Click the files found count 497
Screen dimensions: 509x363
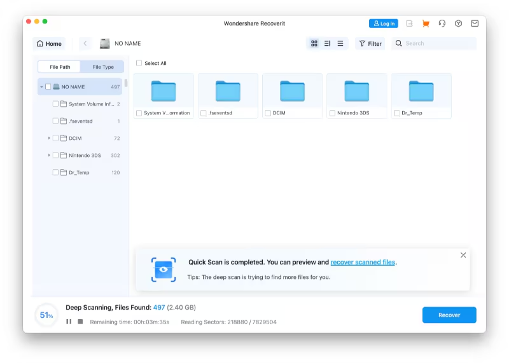(158, 308)
